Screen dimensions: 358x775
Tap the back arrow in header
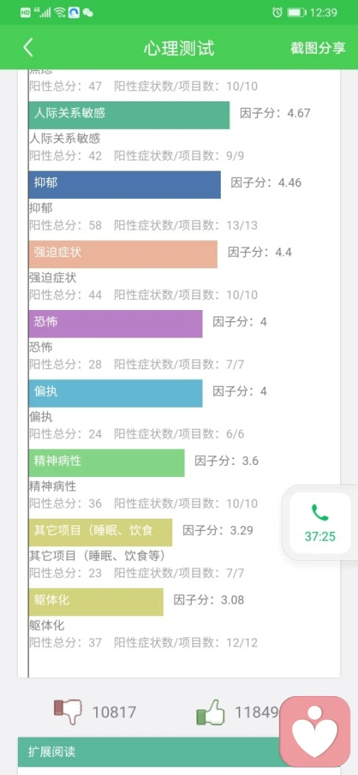pos(28,48)
